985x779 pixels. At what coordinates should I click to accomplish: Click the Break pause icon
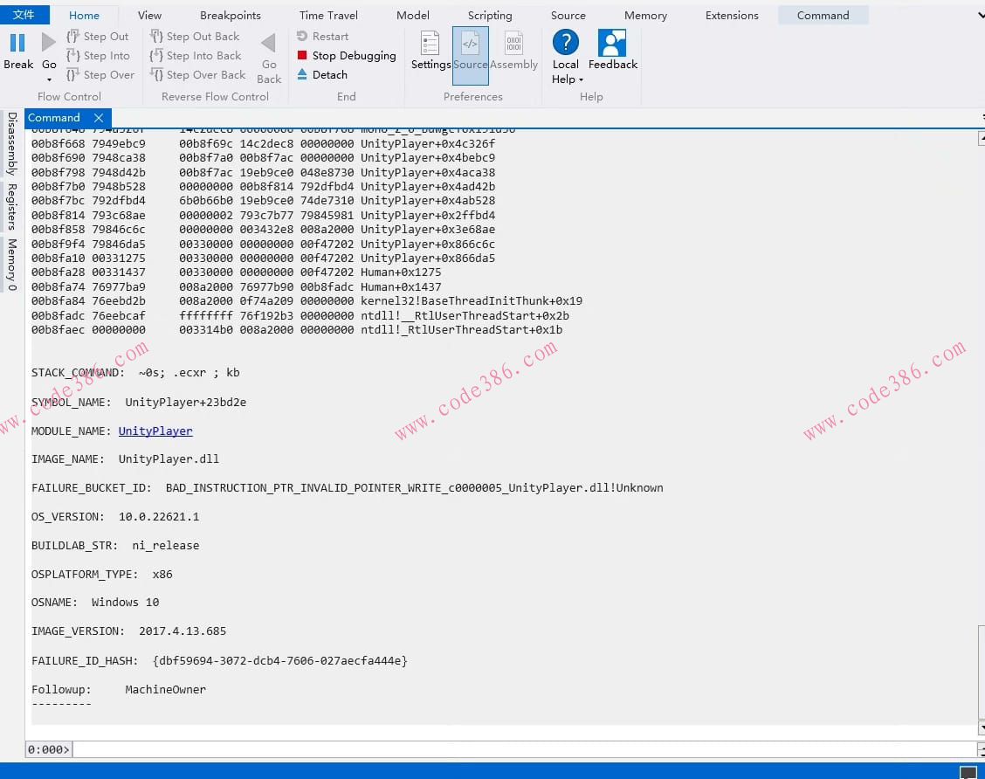pyautogui.click(x=17, y=43)
